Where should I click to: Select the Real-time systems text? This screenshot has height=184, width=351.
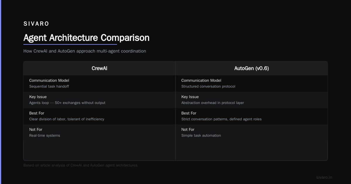pos(44,136)
